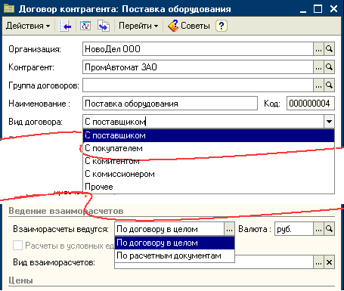
Task: Clear Вид взаиморасчетов with X button
Action: (x=329, y=262)
